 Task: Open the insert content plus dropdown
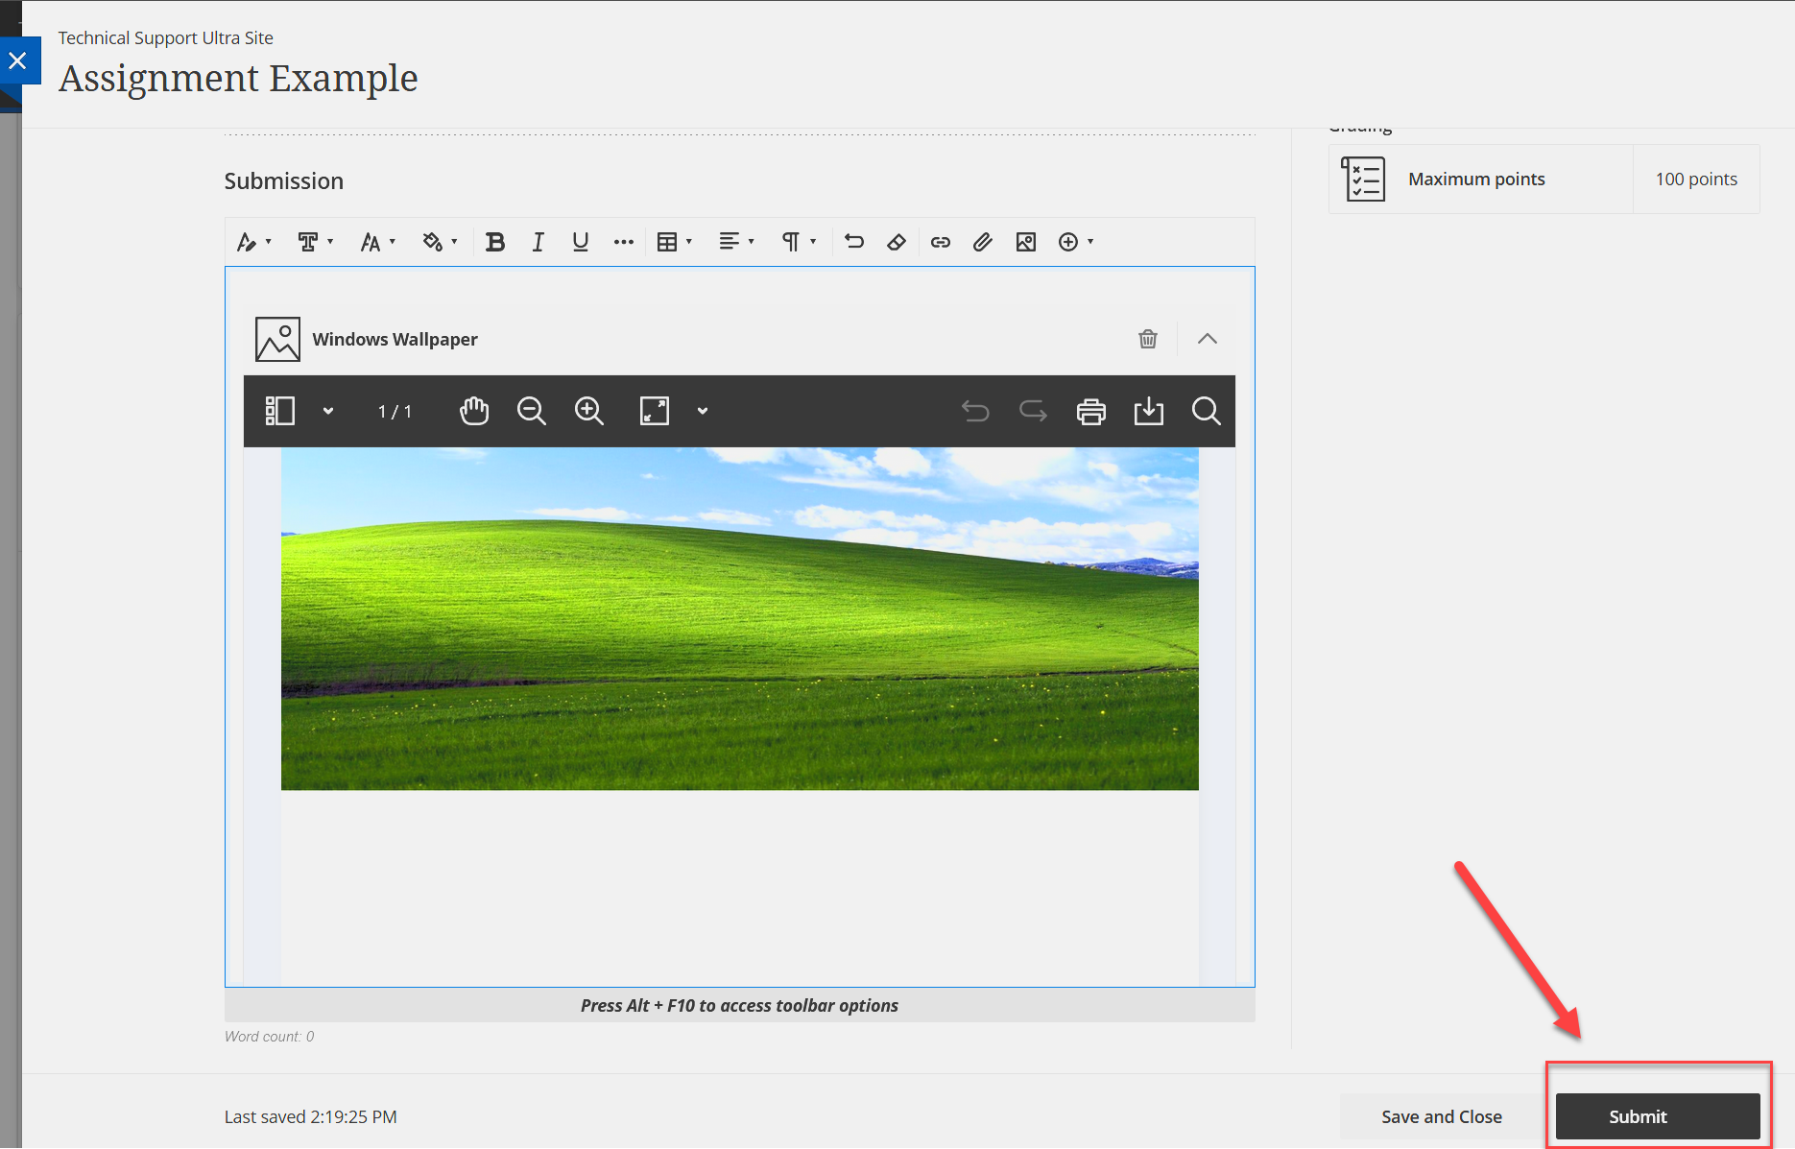(x=1076, y=242)
